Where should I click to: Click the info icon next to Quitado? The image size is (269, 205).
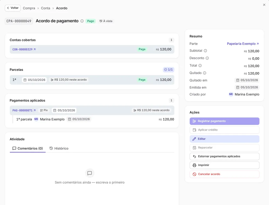(x=205, y=73)
